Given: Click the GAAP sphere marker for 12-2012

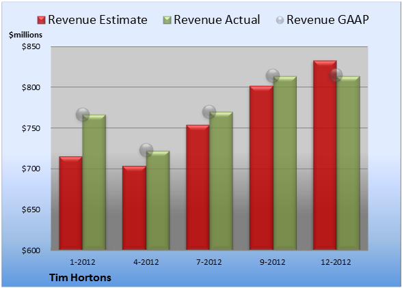Looking at the screenshot, I should (336, 75).
